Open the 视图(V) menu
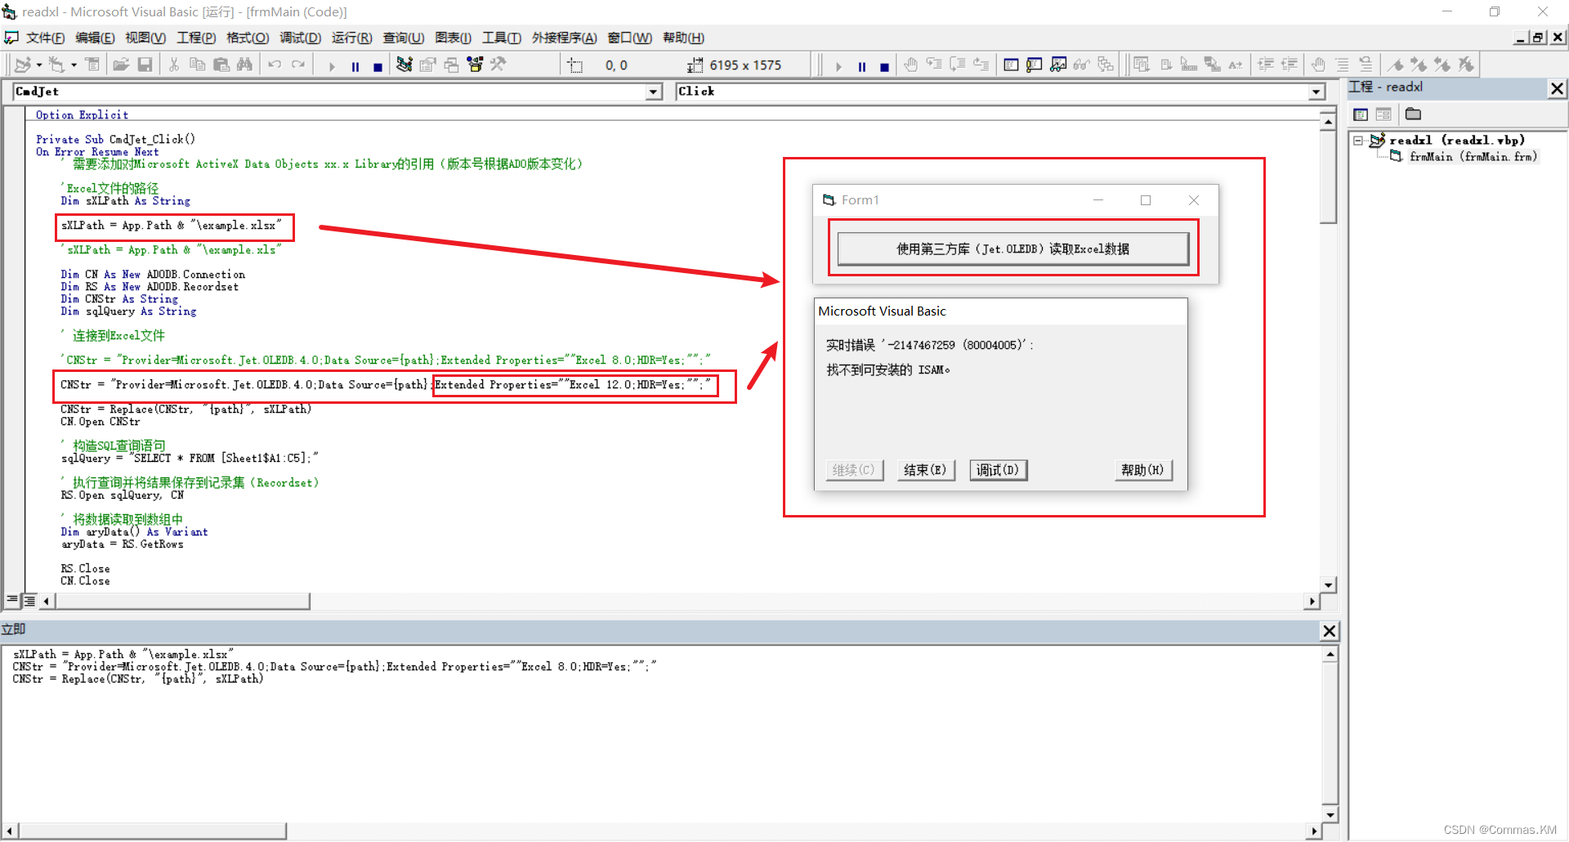 click(x=145, y=38)
